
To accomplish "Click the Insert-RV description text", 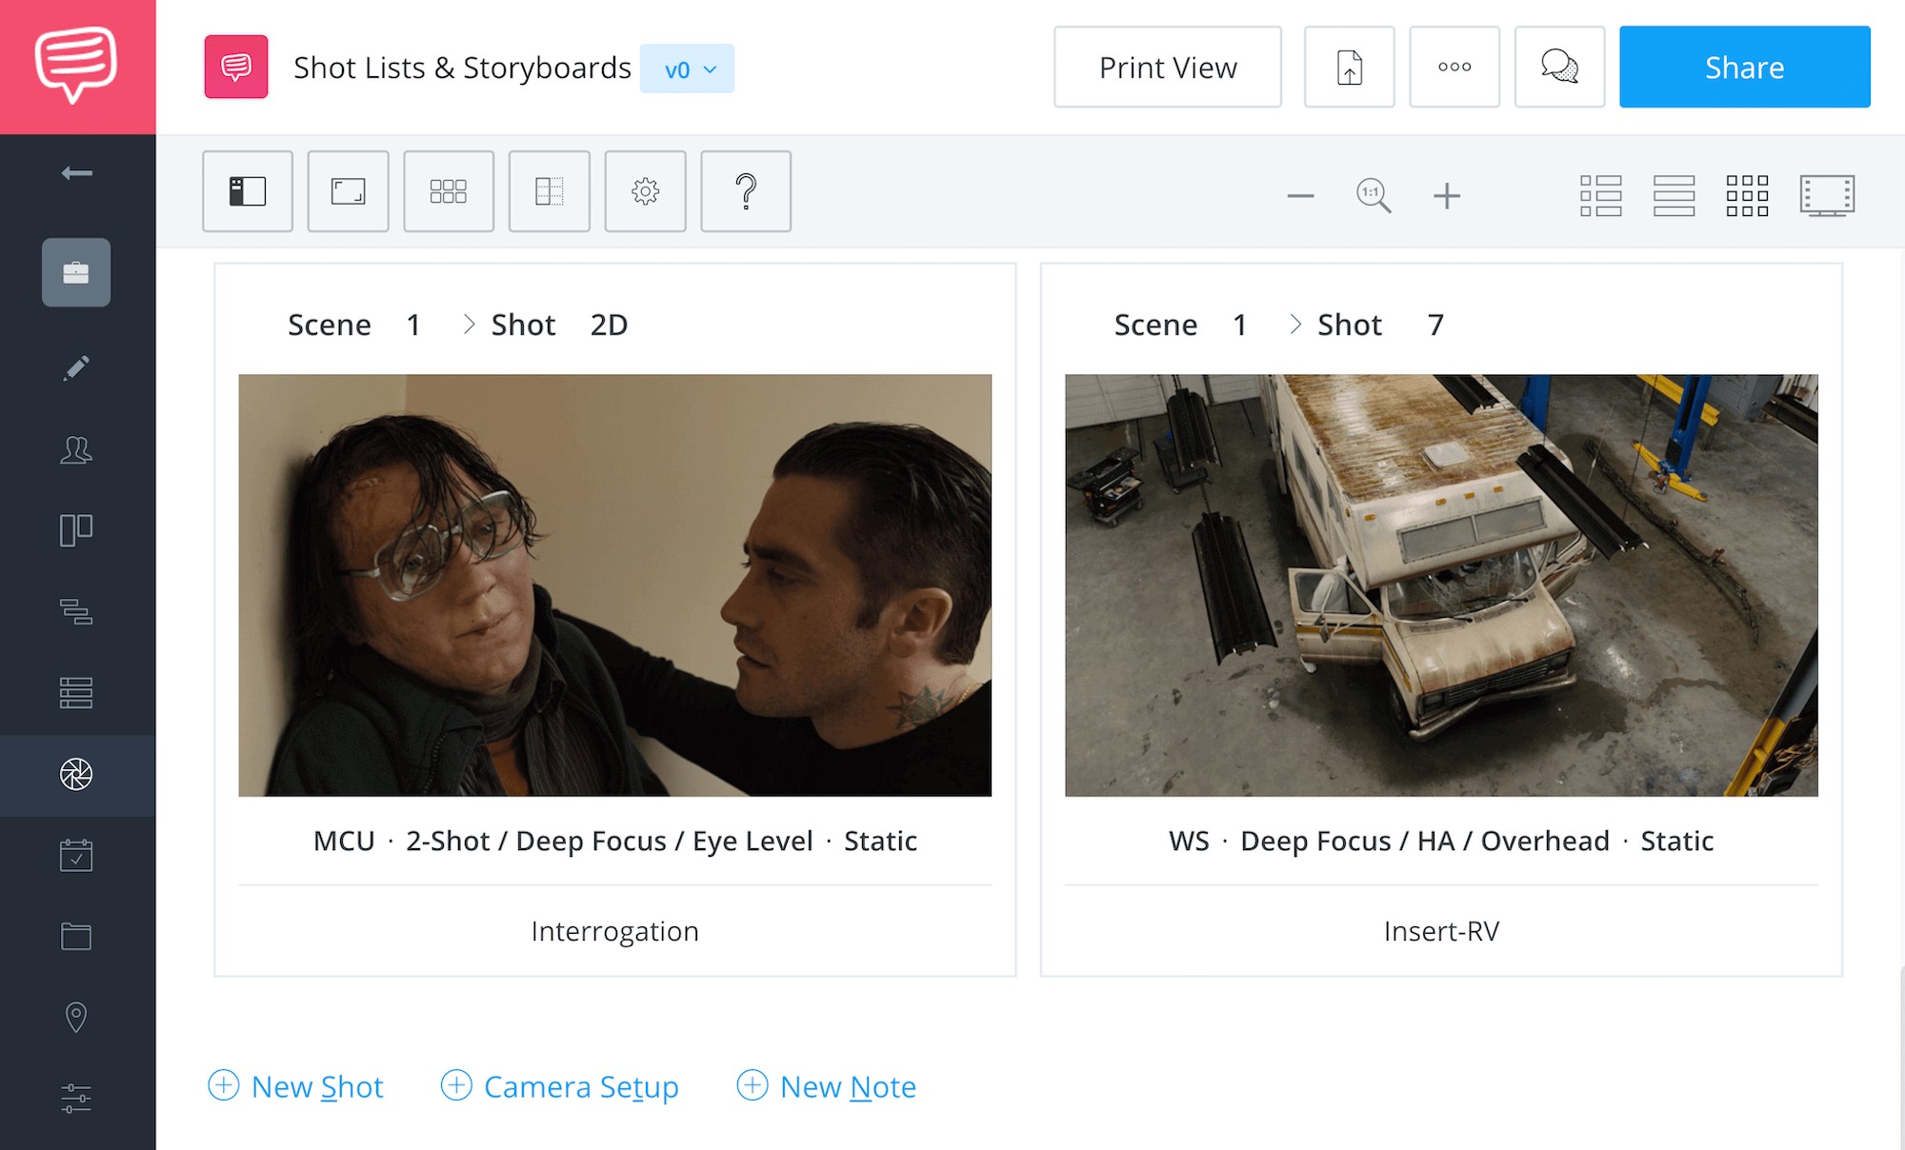I will pyautogui.click(x=1441, y=931).
